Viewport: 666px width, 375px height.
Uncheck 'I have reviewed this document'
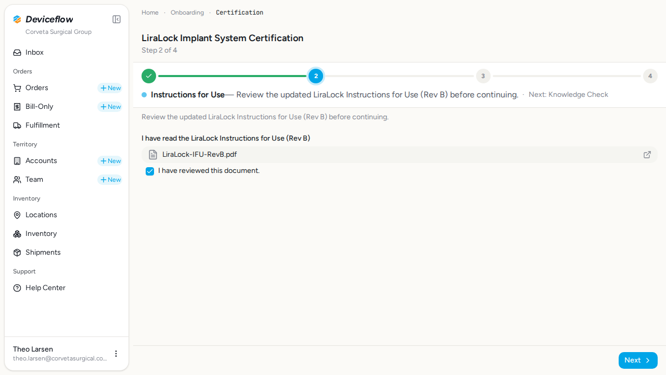(150, 171)
